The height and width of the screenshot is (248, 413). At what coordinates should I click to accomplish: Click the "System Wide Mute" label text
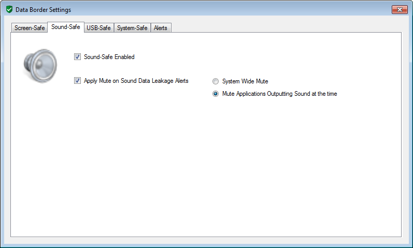tap(245, 81)
